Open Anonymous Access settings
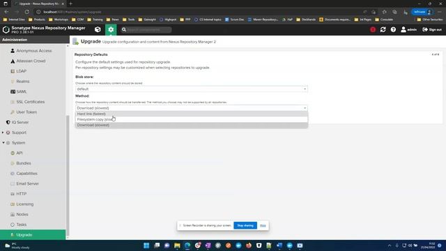The width and height of the screenshot is (446, 251). point(34,51)
